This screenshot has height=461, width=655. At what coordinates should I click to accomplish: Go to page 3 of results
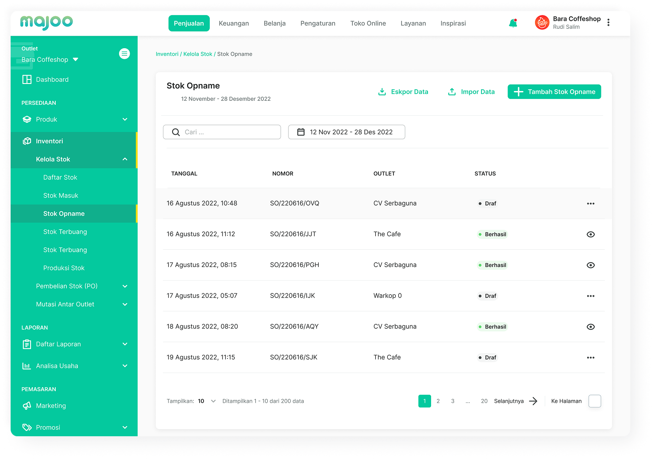pos(453,401)
